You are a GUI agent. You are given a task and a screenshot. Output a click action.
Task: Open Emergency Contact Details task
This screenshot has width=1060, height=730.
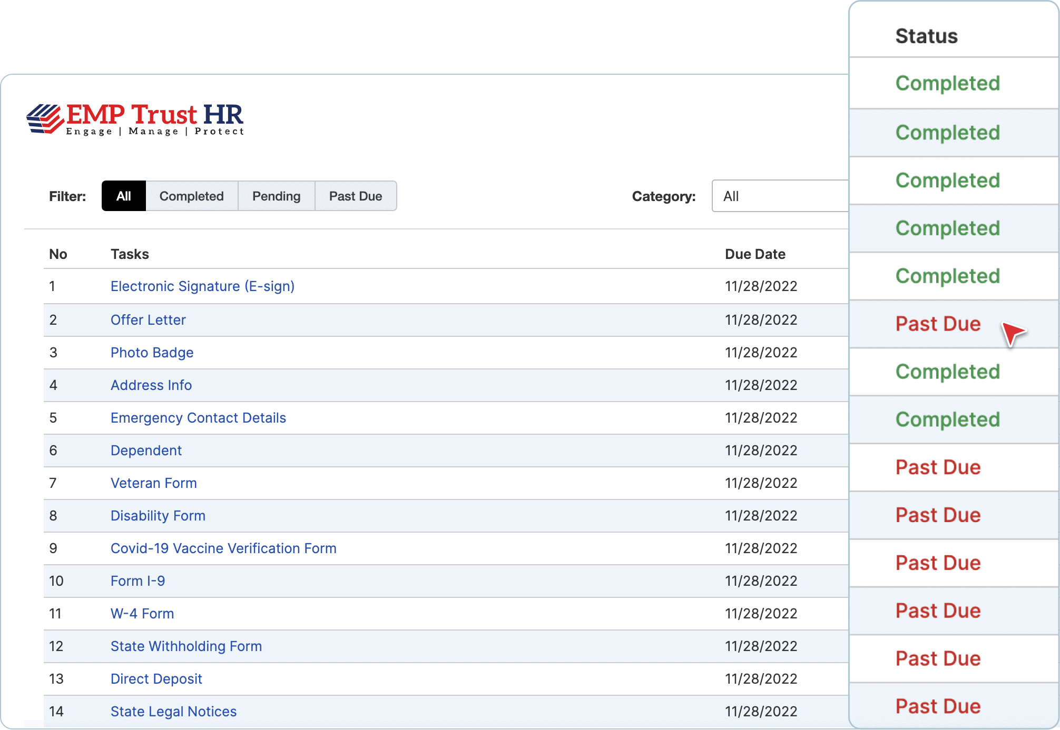(198, 418)
